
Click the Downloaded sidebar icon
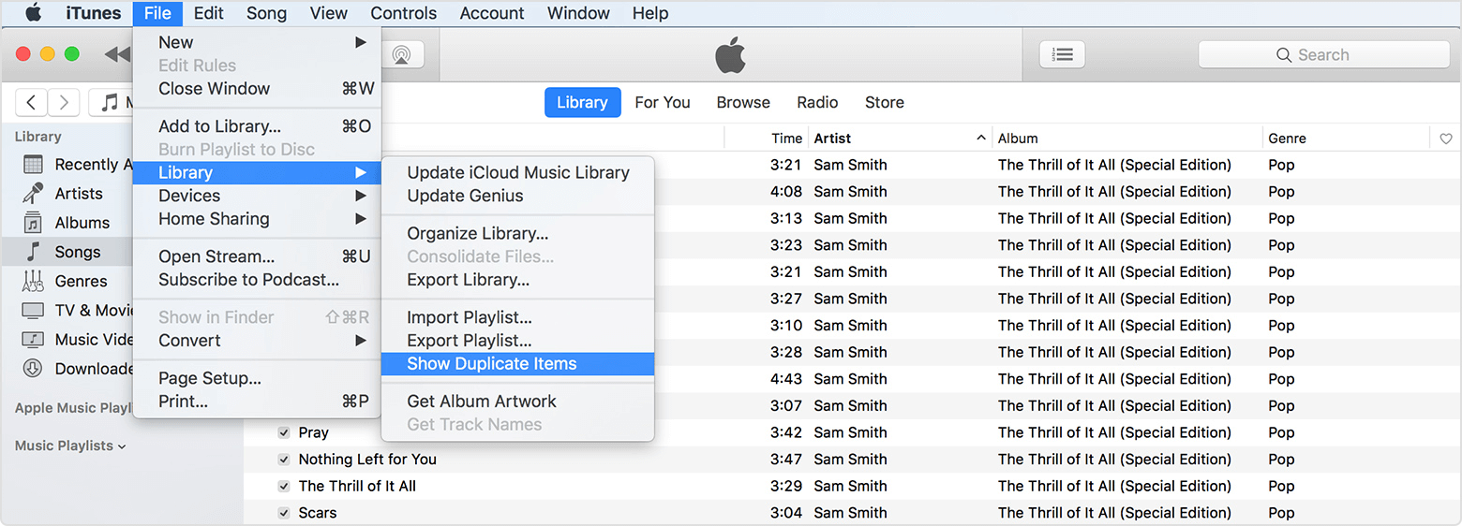[x=33, y=368]
